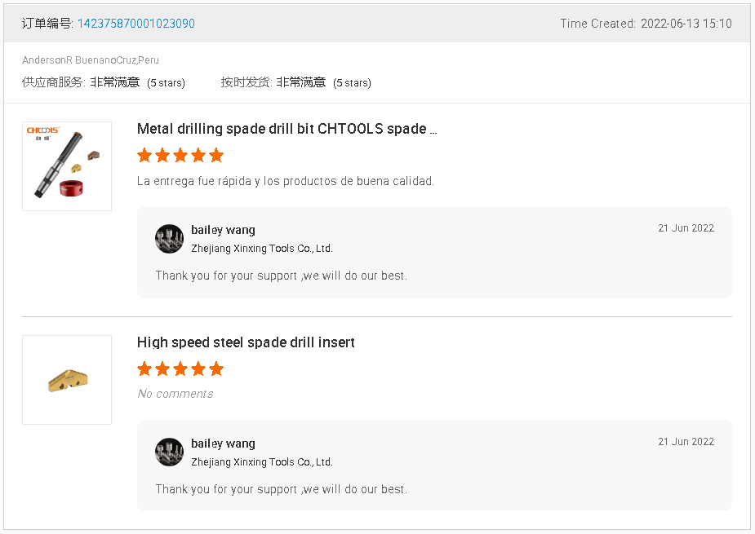
Task: Click the bailey wang name under the drill bit review
Action: pos(223,230)
